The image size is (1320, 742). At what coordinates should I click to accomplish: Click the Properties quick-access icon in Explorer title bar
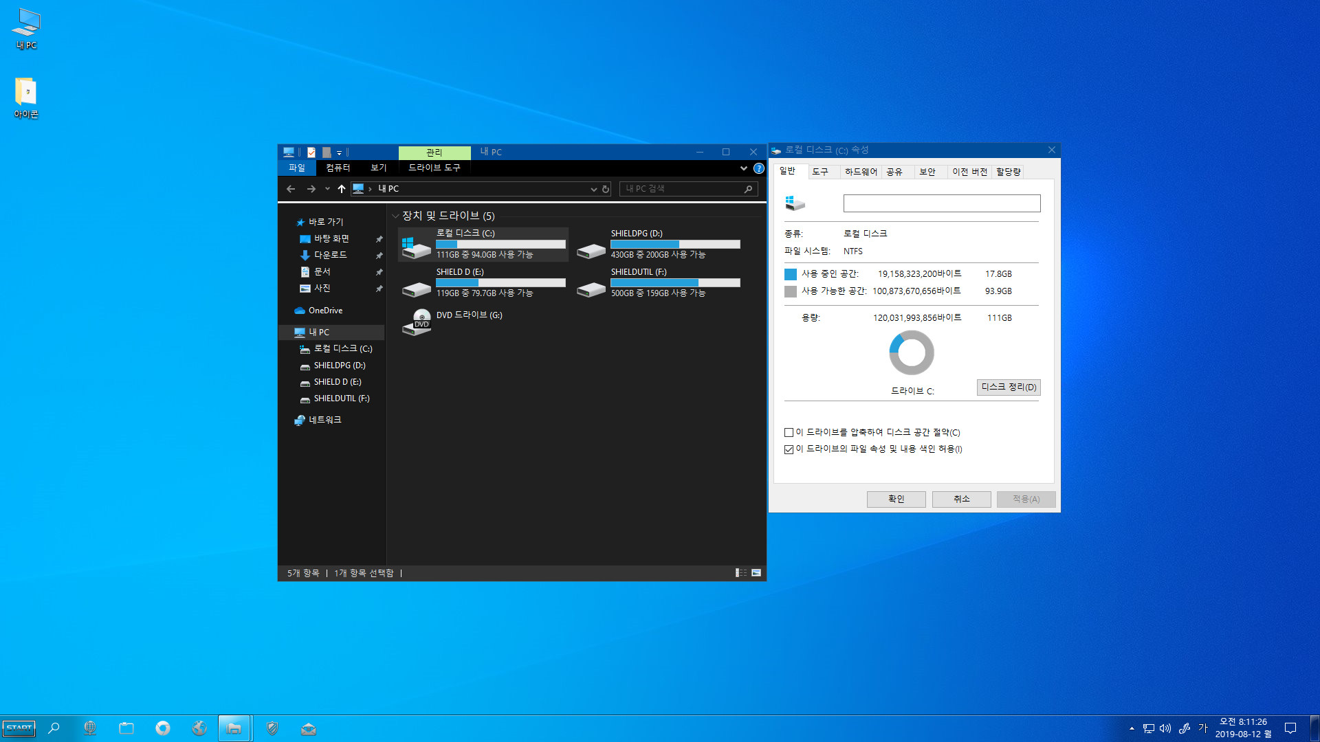311,152
